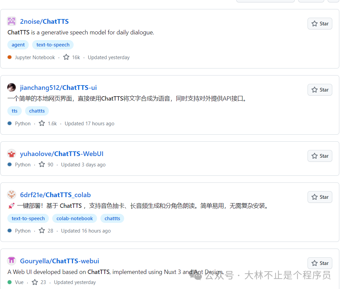Image resolution: width=342 pixels, height=289 pixels.
Task: Star the 2noise/ChatTTS repository
Action: 320,23
